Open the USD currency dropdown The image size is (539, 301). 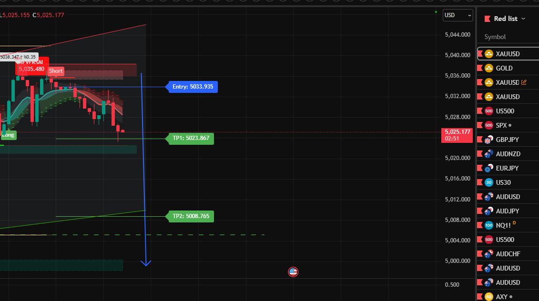[458, 15]
